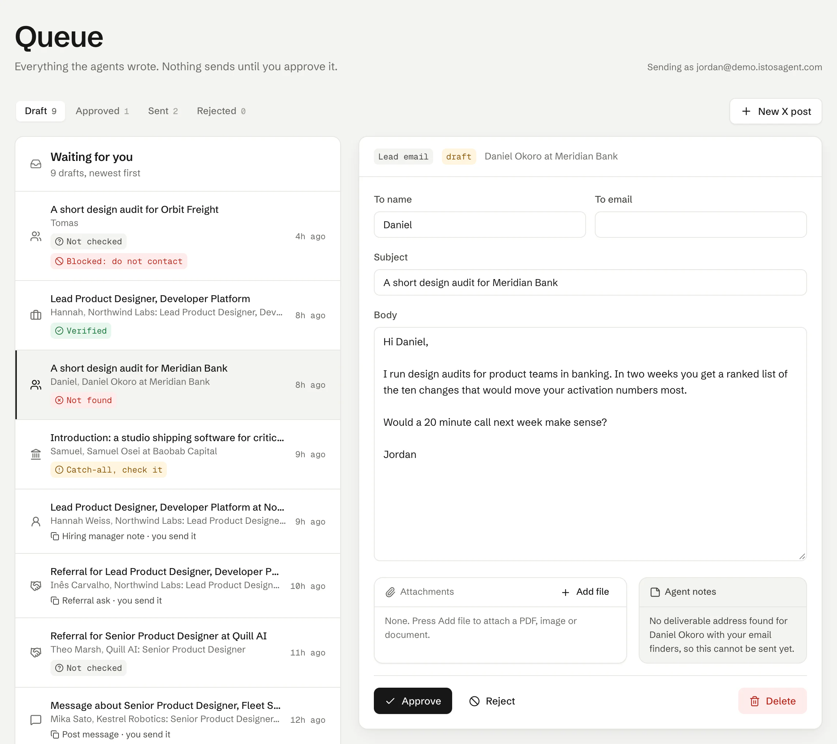Delete the current draft
837x744 pixels.
coord(772,700)
